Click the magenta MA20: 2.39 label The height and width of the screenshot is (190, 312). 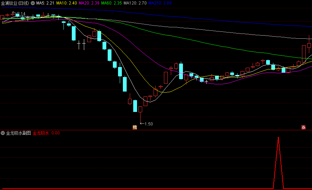point(89,3)
